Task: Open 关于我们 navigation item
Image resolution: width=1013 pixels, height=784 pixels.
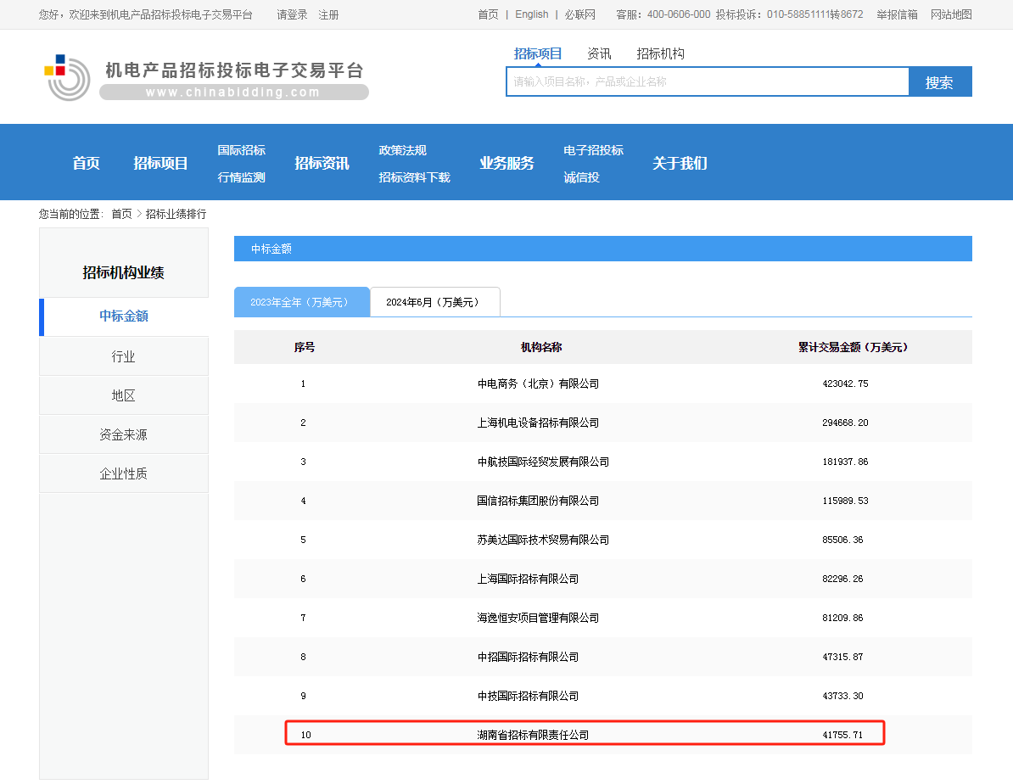Action: click(680, 163)
